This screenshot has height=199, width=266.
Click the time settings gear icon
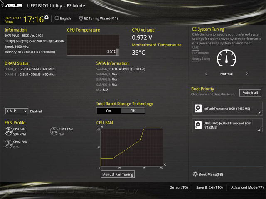tap(47, 17)
